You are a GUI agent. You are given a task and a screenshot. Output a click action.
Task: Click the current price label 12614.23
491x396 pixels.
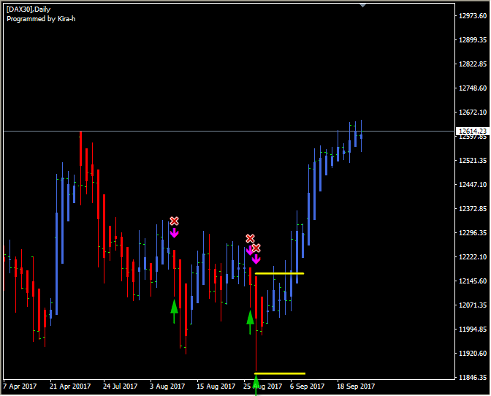(x=473, y=132)
